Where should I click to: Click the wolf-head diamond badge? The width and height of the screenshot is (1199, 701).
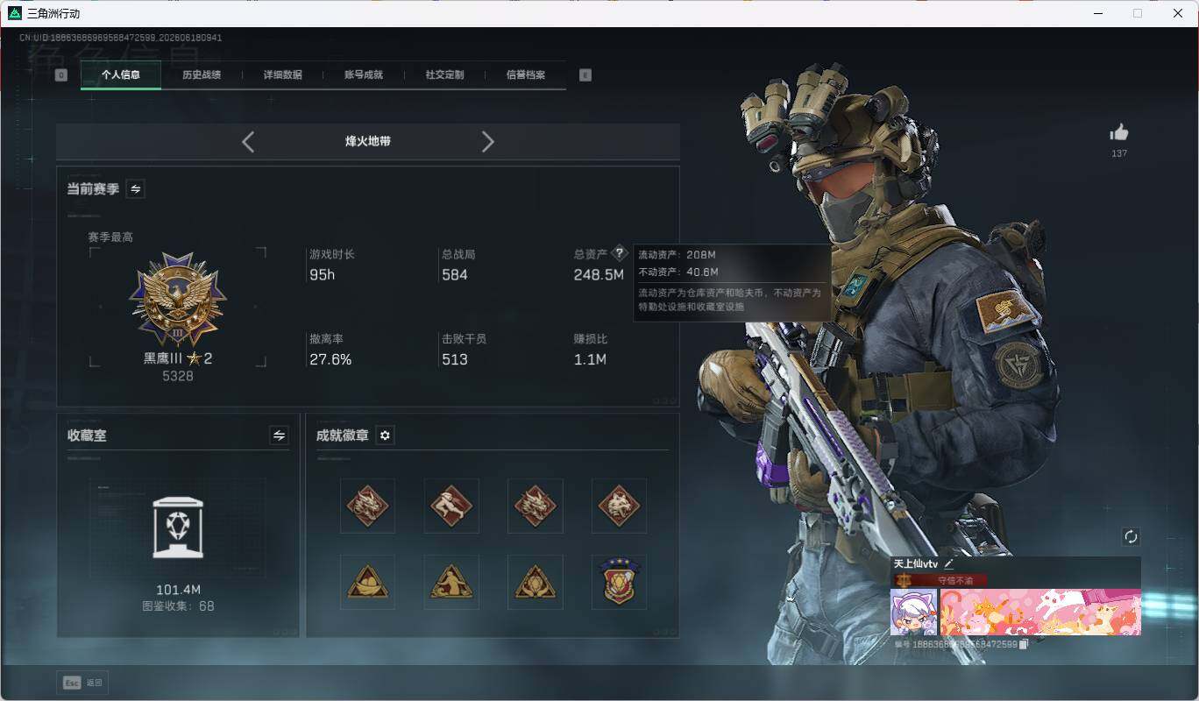(x=619, y=506)
